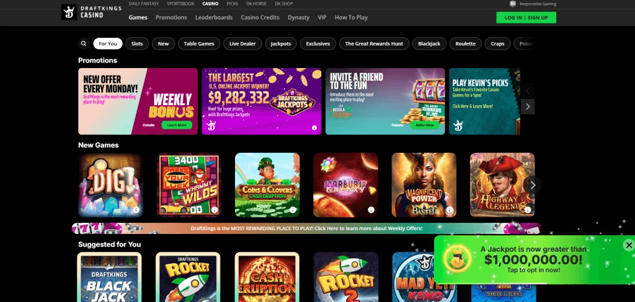Advance New Games carousel with right chevron
The width and height of the screenshot is (635, 302).
click(533, 185)
